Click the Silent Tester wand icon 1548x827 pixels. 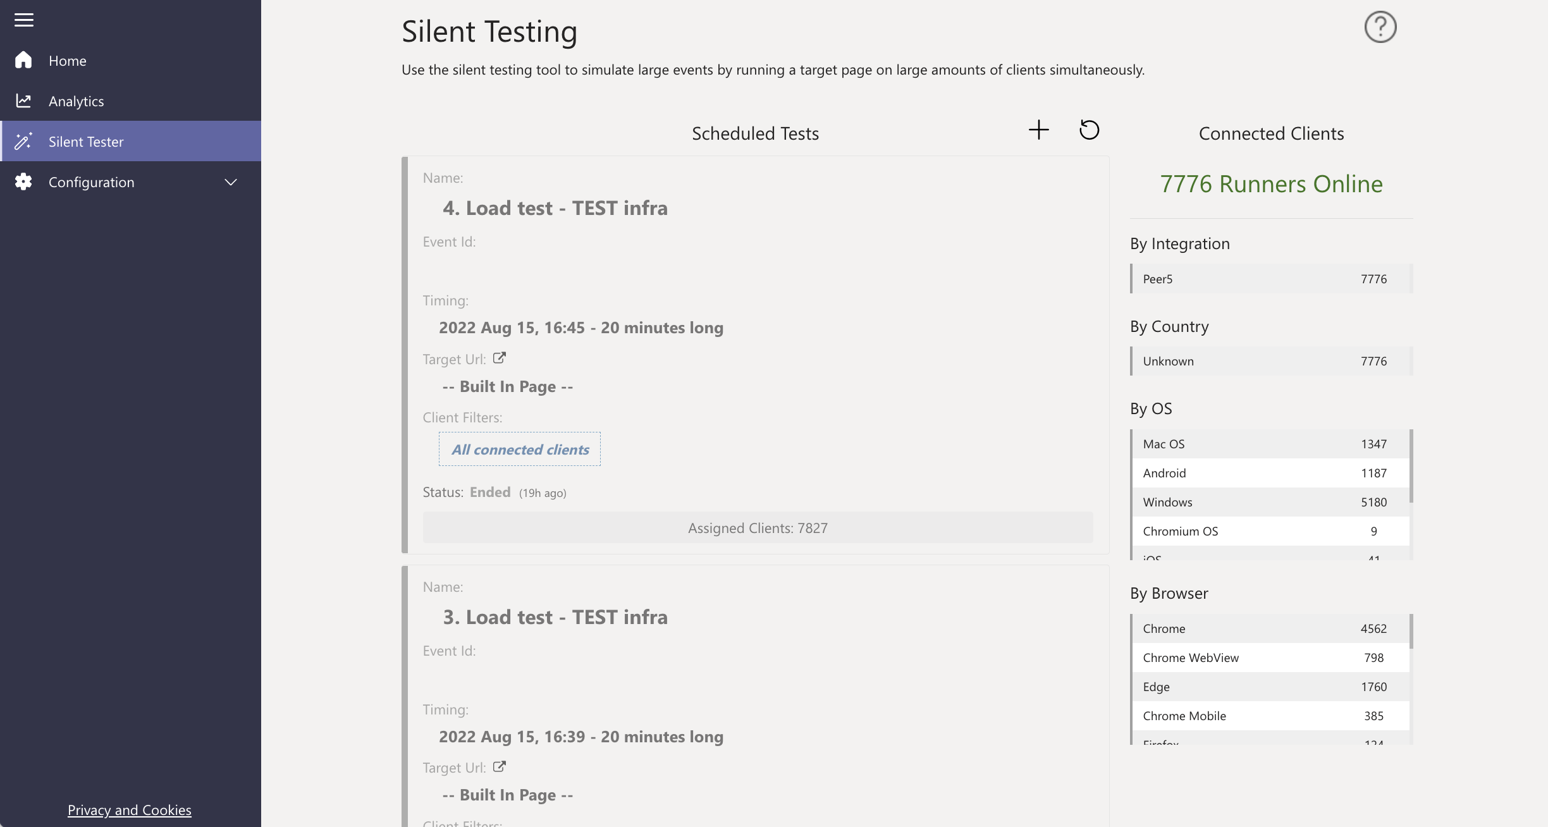[23, 141]
